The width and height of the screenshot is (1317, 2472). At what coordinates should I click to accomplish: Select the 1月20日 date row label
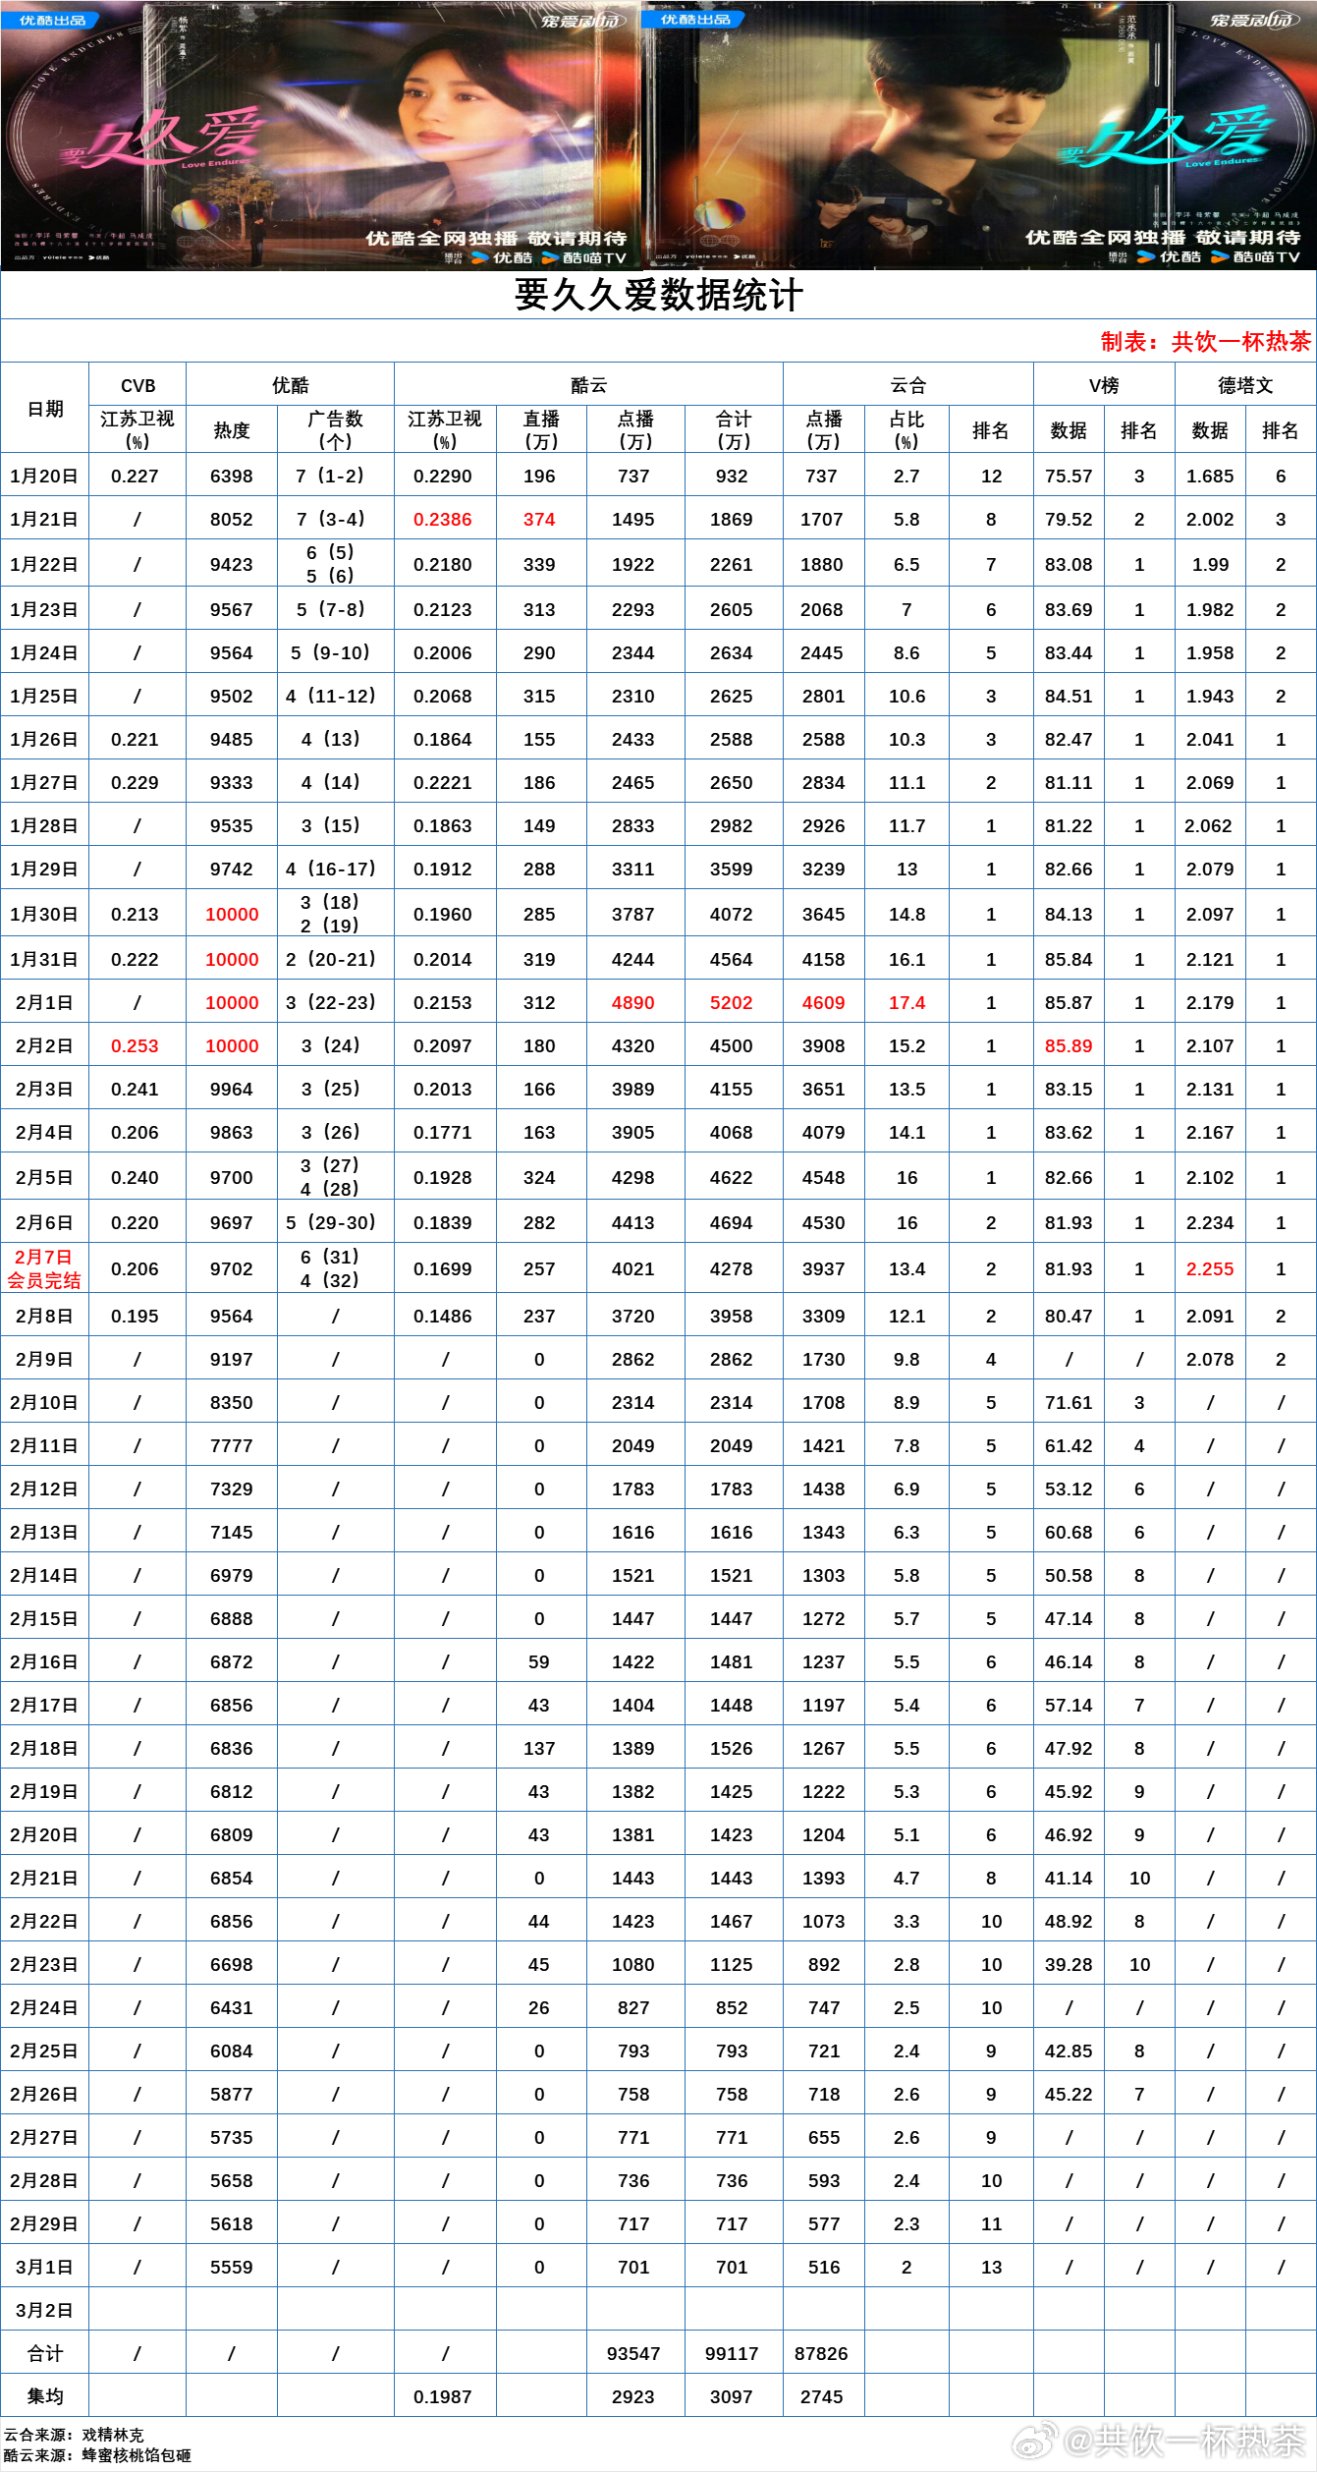[44, 476]
